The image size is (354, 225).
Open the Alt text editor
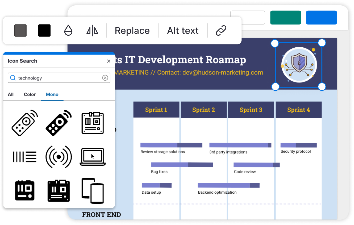[x=183, y=30]
